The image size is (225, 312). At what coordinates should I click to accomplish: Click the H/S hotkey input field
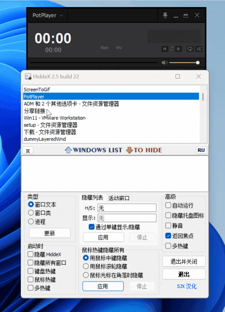(127, 208)
